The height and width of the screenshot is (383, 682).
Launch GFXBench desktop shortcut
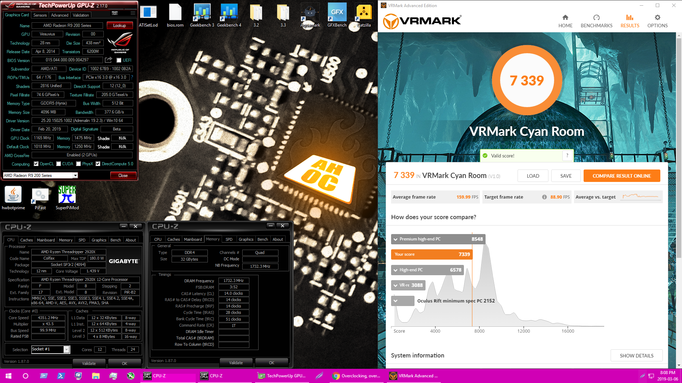[337, 16]
